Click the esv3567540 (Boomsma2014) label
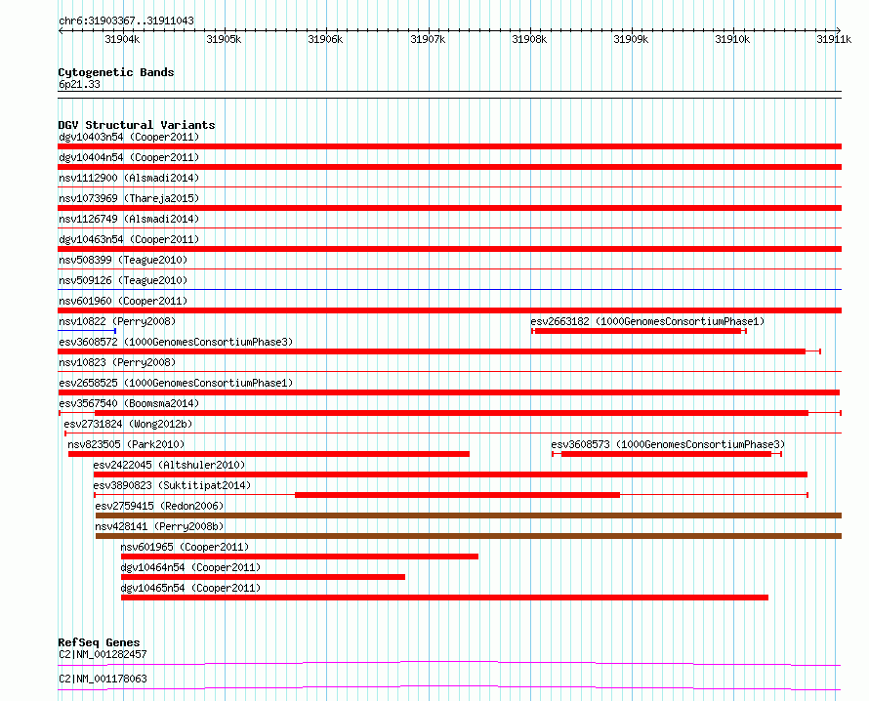This screenshot has width=869, height=701. tap(129, 403)
